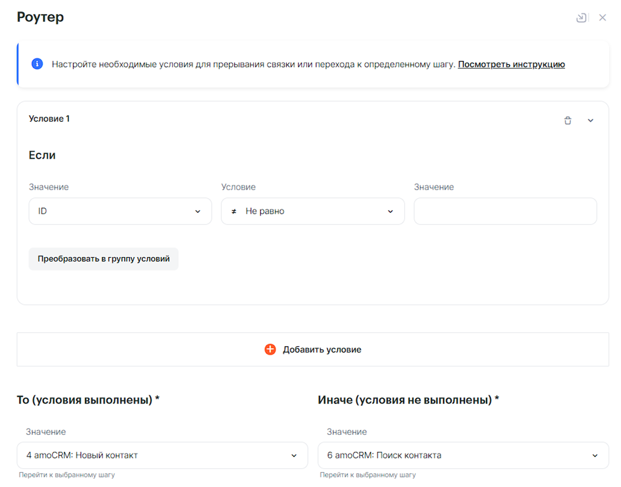The image size is (621, 487).
Task: Click the arrow in Поиск контакта selector
Action: click(595, 456)
